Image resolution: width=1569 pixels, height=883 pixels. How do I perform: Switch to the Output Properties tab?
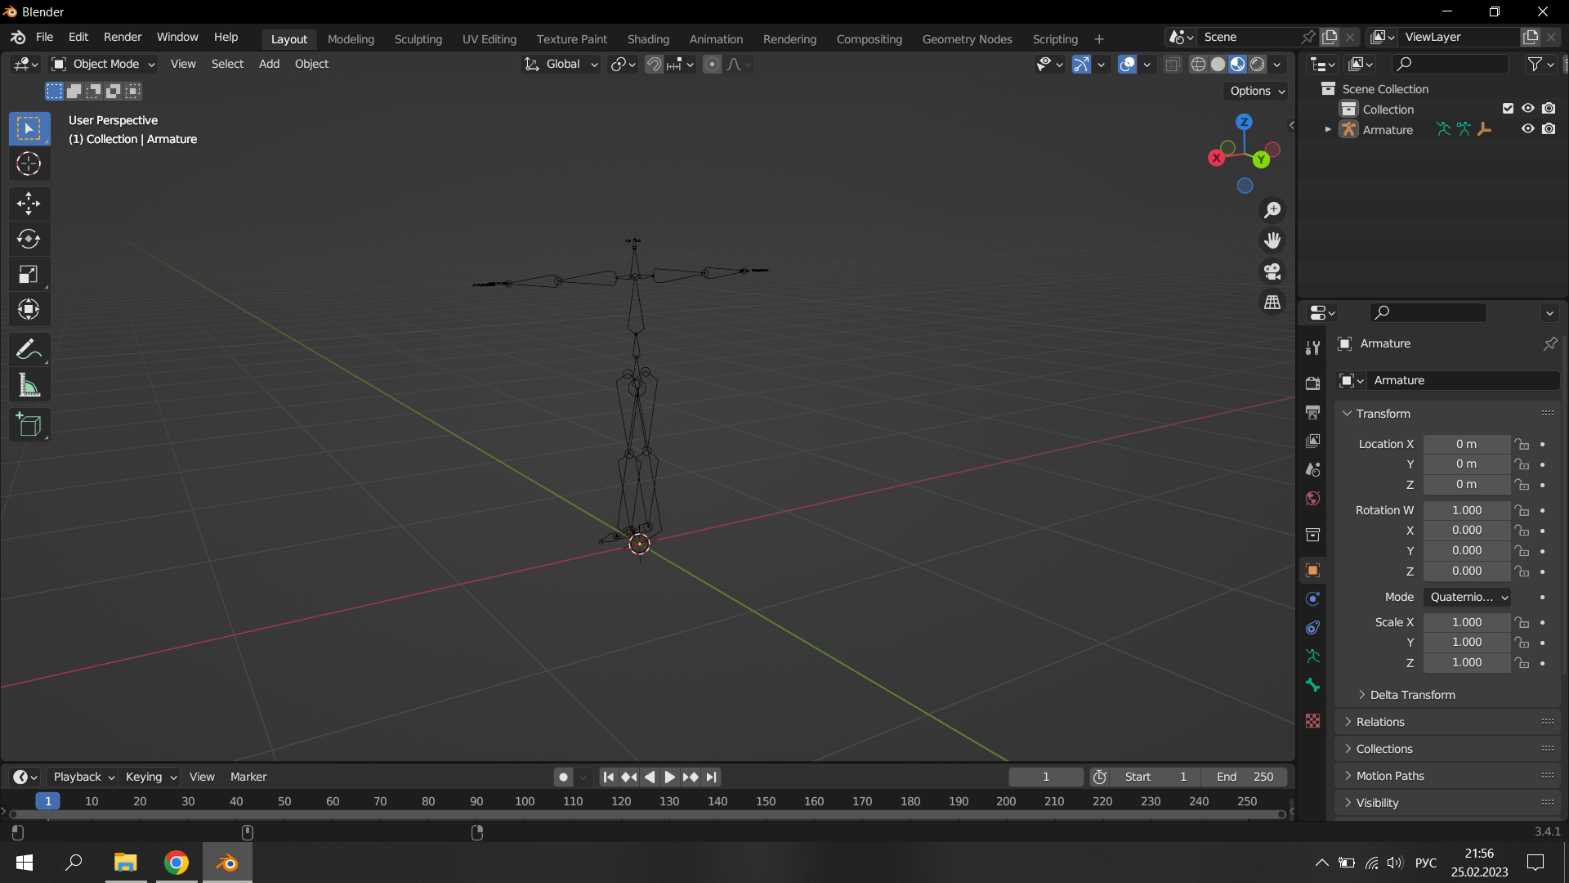coord(1313,412)
